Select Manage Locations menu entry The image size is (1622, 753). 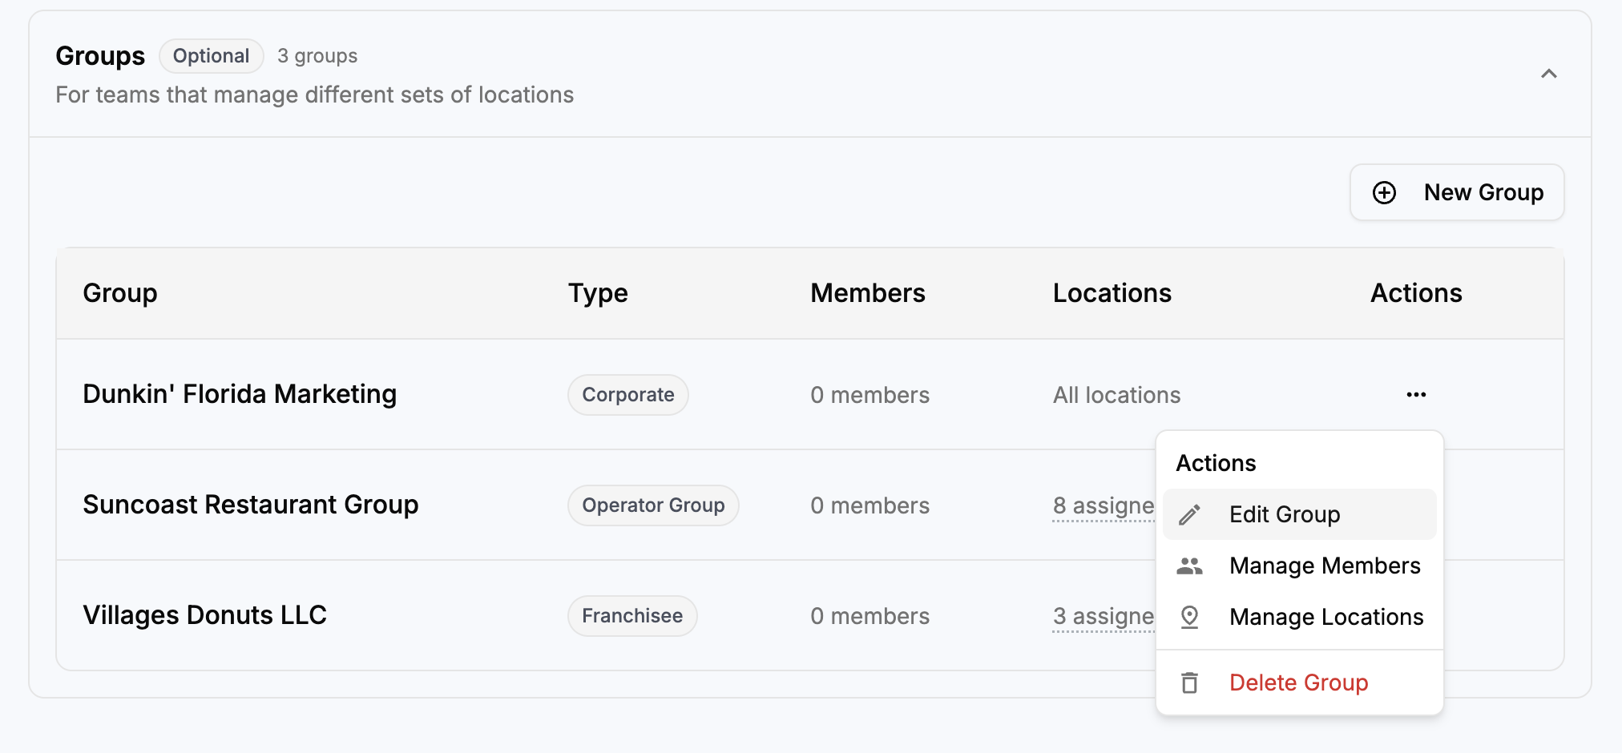1299,617
